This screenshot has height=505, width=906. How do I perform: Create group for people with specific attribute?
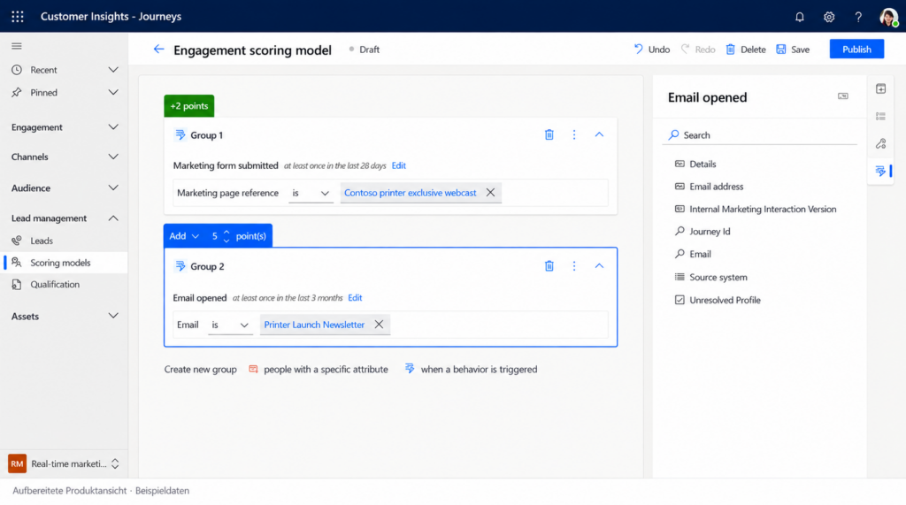(x=319, y=369)
